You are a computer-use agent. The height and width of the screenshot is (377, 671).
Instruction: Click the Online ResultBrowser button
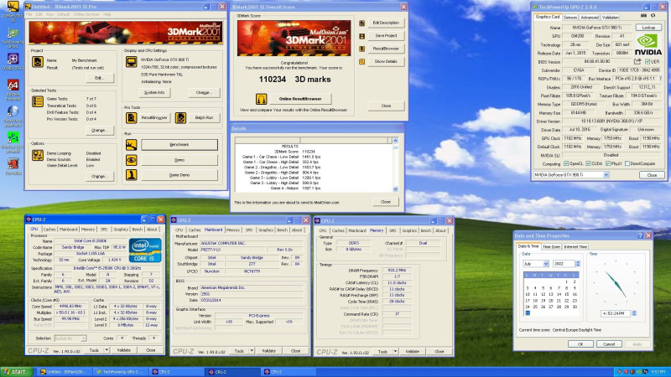coord(300,99)
